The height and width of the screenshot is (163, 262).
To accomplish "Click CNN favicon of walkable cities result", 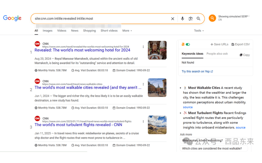I will (x=37, y=81).
